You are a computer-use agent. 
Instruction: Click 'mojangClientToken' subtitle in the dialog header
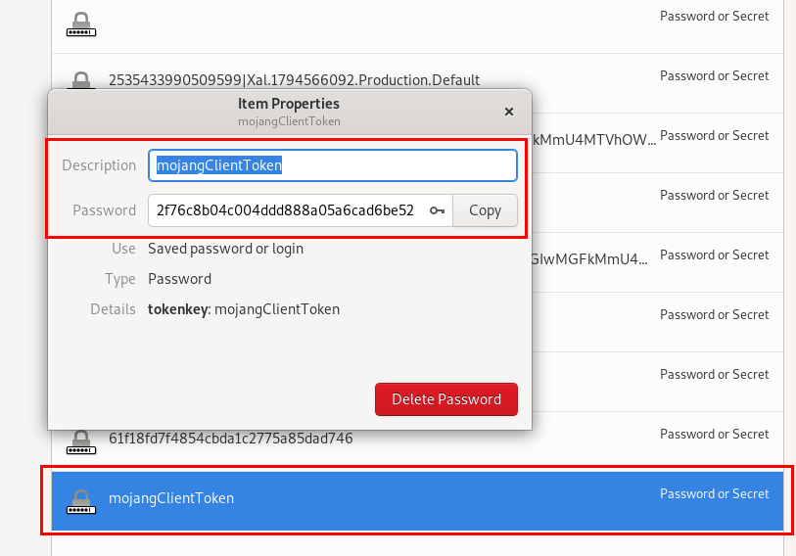point(289,121)
